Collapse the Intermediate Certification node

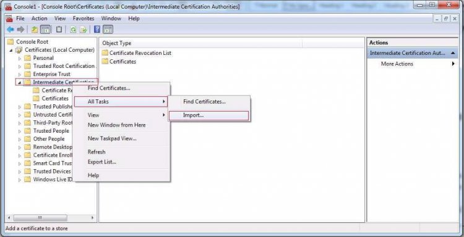pos(20,83)
